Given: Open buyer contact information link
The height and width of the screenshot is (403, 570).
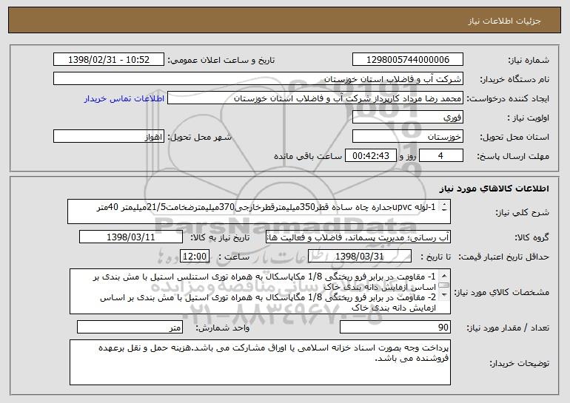Looking at the screenshot, I should [124, 98].
